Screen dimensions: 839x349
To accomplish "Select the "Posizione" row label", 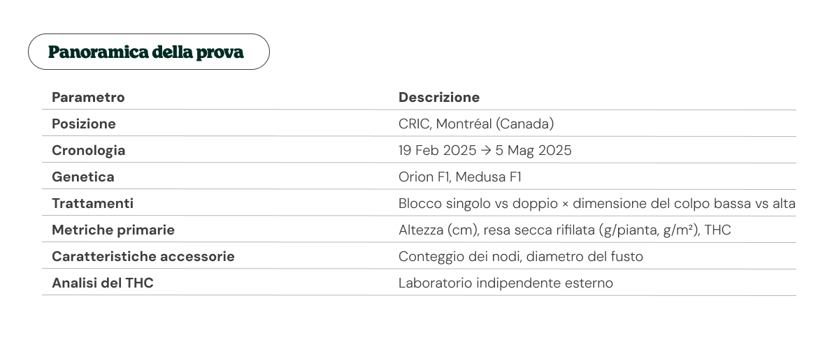I will 84,124.
